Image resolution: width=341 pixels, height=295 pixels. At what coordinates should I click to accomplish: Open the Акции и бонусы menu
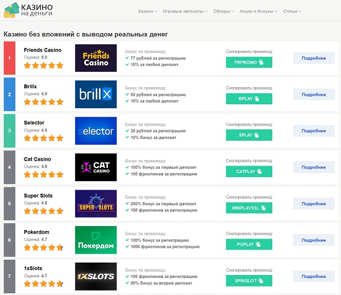pos(259,11)
